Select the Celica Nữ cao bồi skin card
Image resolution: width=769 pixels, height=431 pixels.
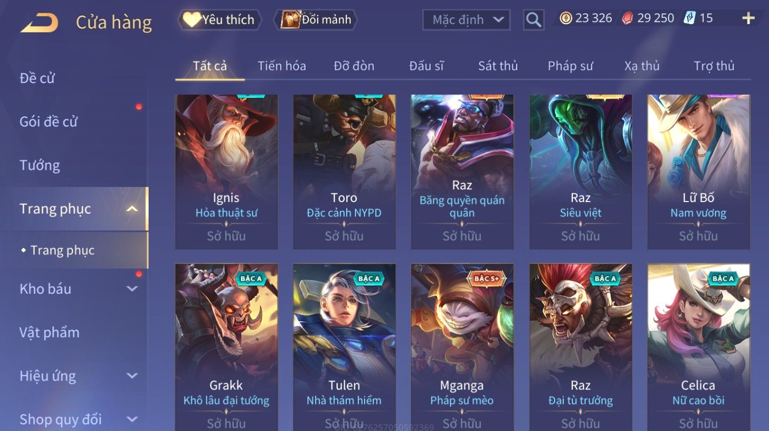coord(698,347)
